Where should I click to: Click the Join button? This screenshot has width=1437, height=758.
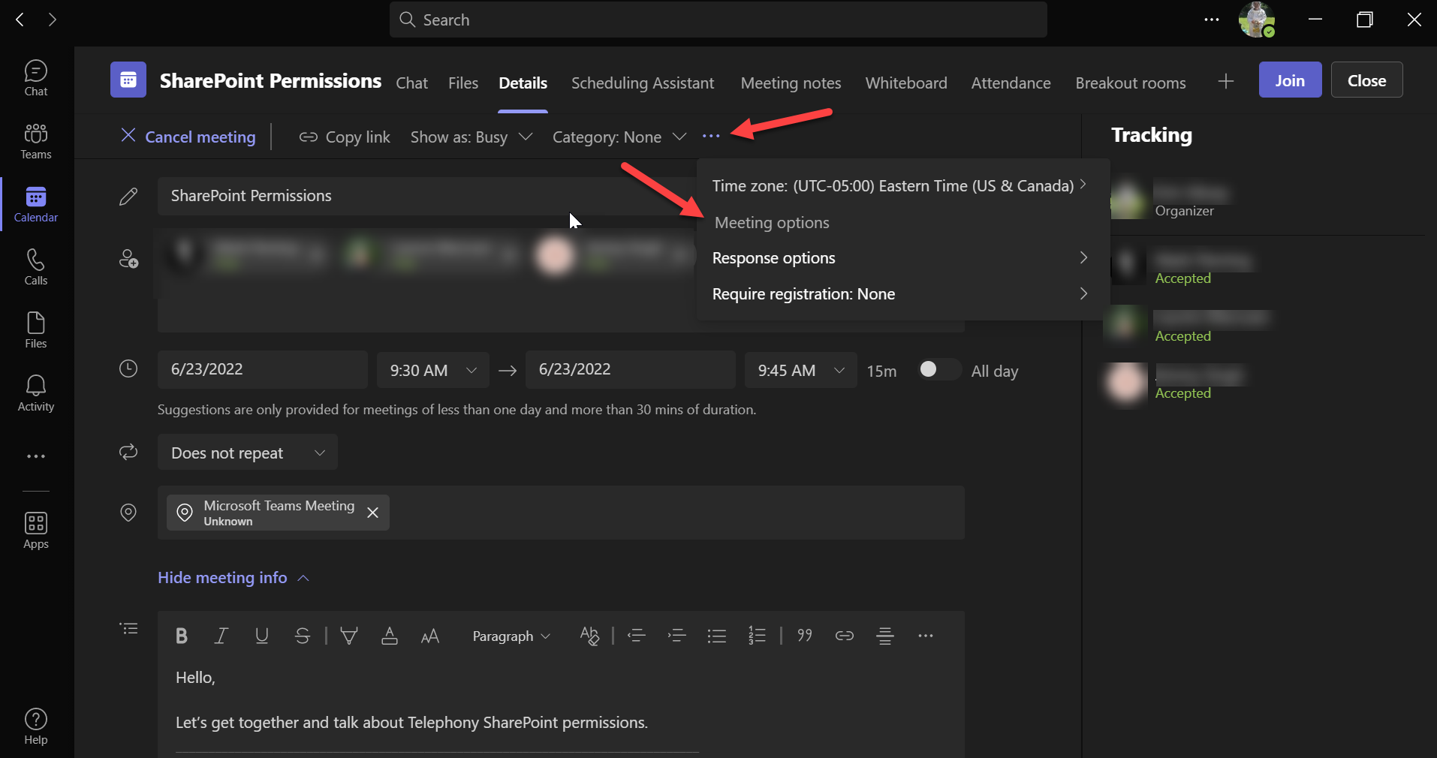pos(1289,80)
